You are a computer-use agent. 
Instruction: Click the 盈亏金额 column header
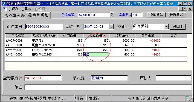coord(148,36)
